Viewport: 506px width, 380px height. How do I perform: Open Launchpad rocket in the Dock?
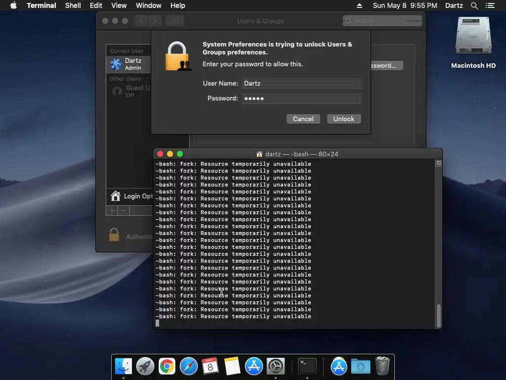point(145,366)
